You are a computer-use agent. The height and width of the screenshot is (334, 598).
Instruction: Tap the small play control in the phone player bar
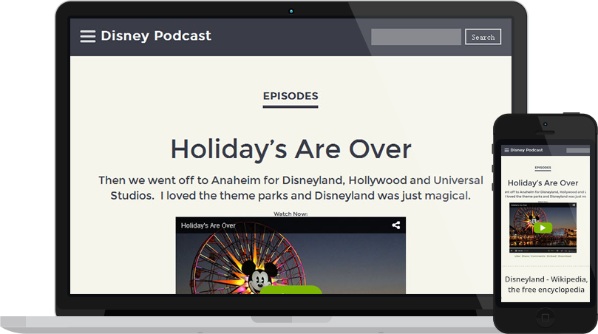point(512,251)
